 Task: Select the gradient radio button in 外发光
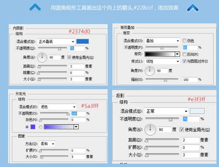click(x=41, y=127)
